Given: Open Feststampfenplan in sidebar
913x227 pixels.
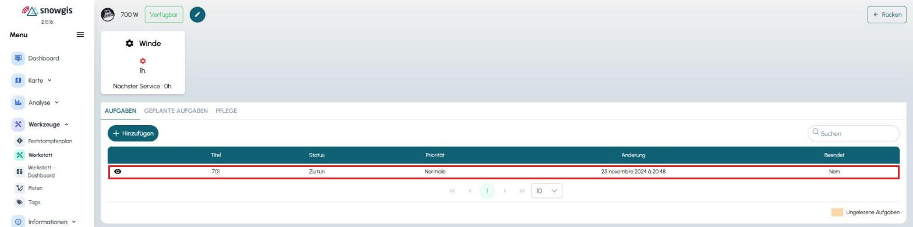Looking at the screenshot, I should click(50, 141).
